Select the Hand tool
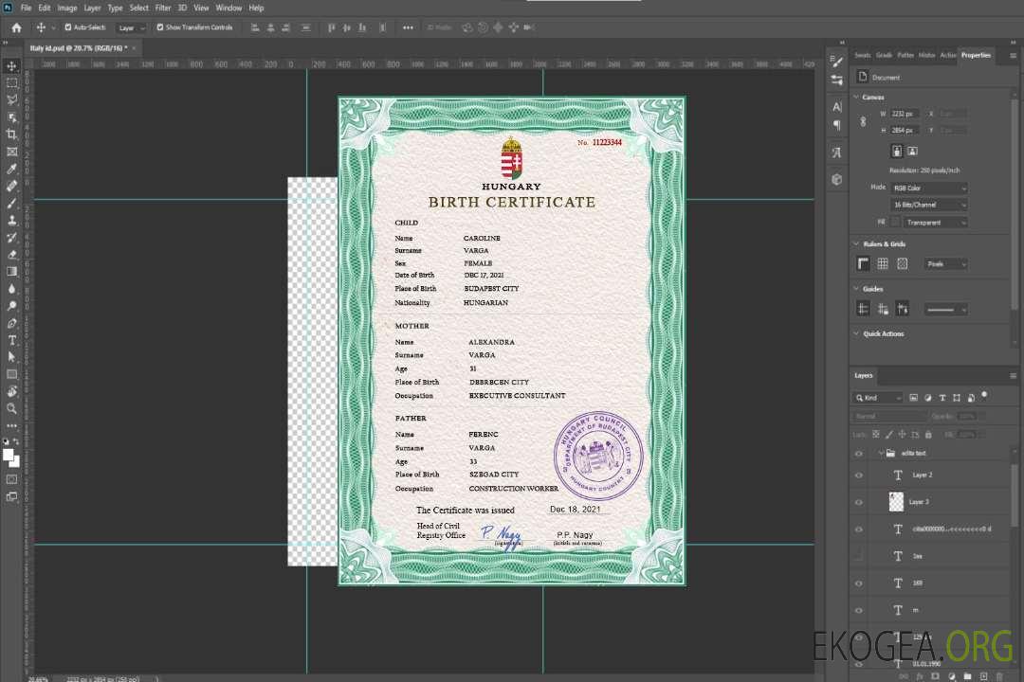1024x682 pixels. (x=11, y=391)
